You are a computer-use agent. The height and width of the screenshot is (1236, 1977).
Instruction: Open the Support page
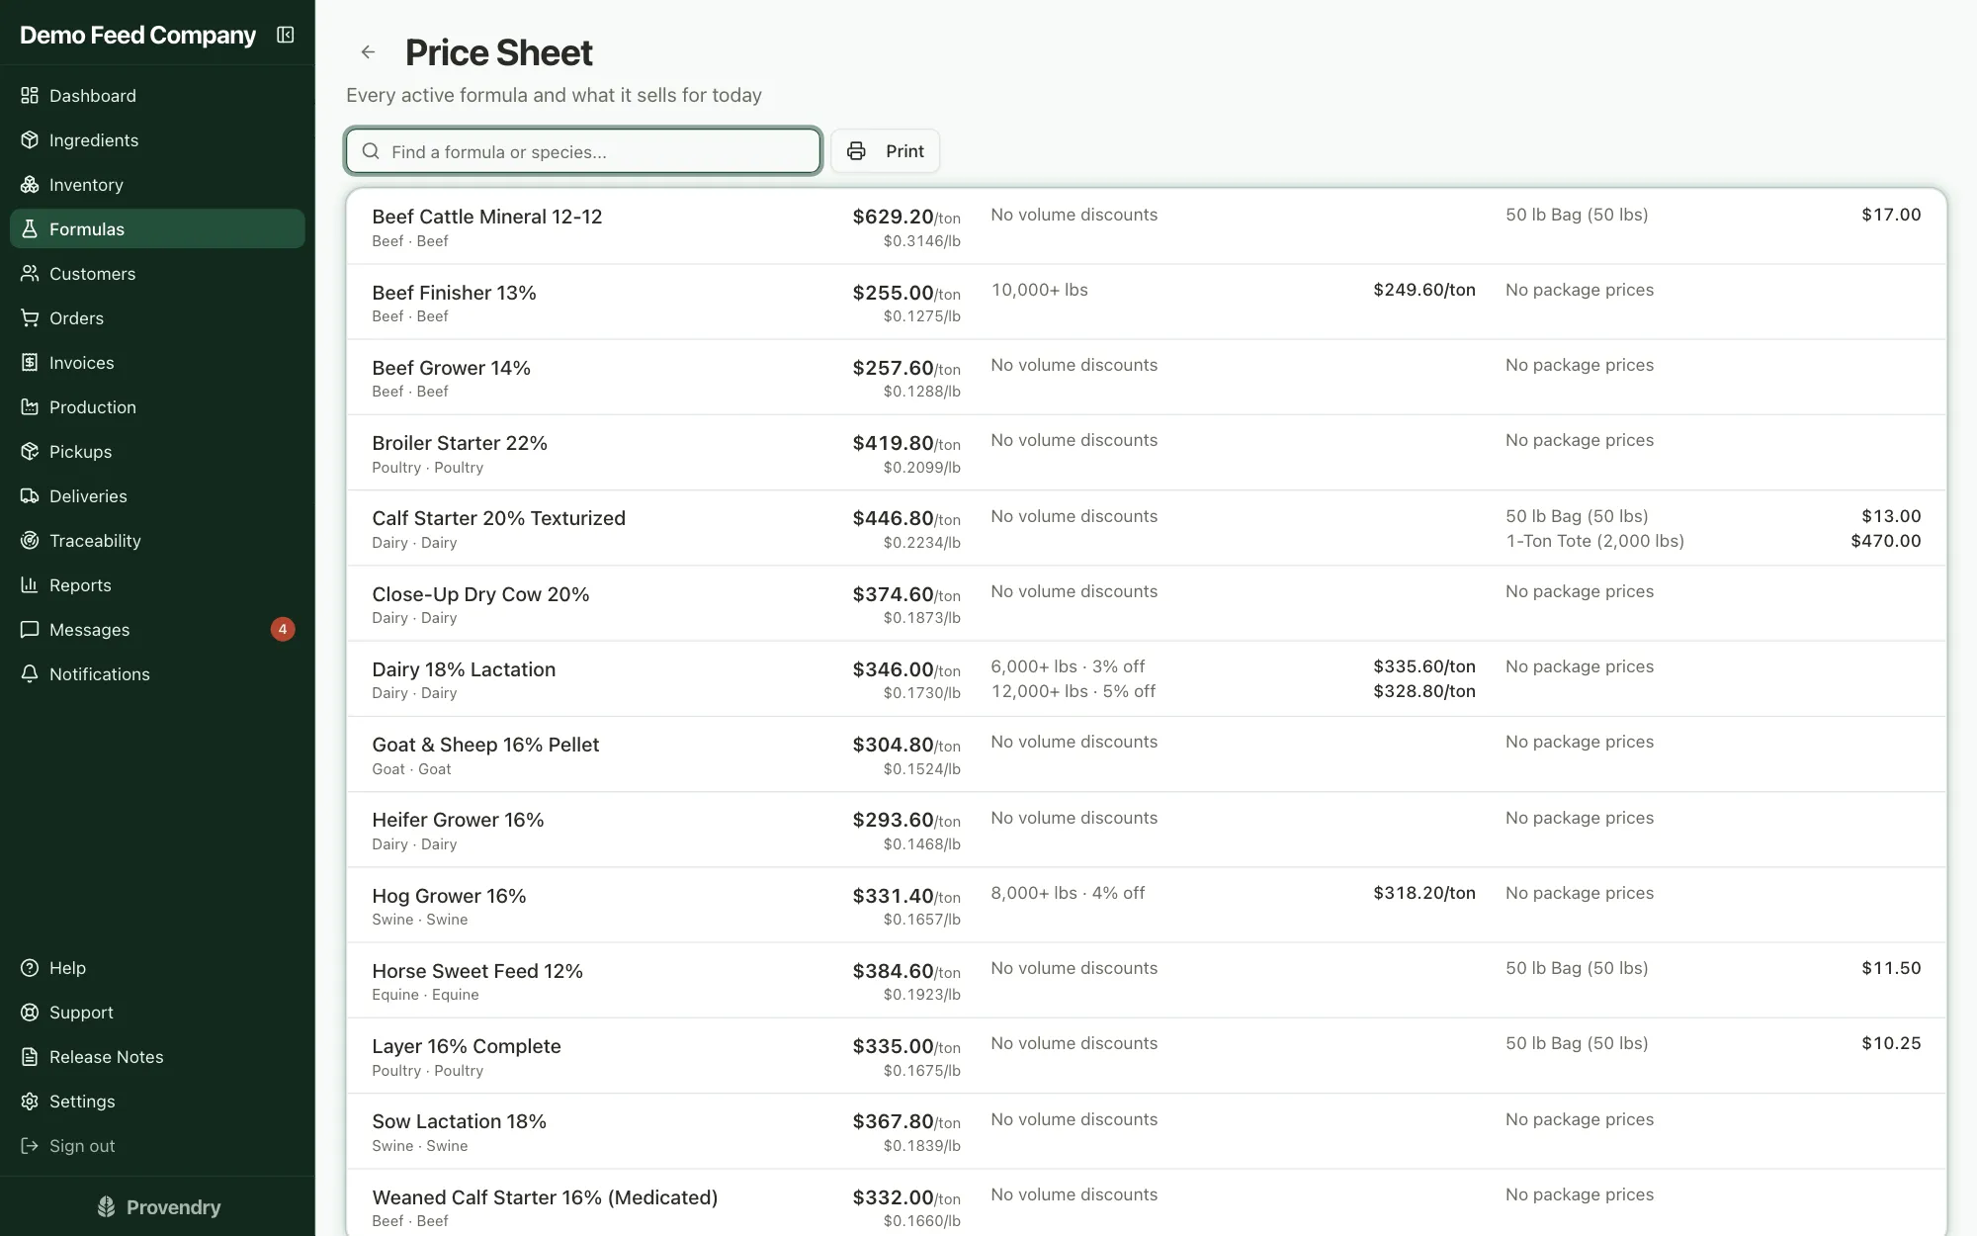pyautogui.click(x=157, y=1012)
